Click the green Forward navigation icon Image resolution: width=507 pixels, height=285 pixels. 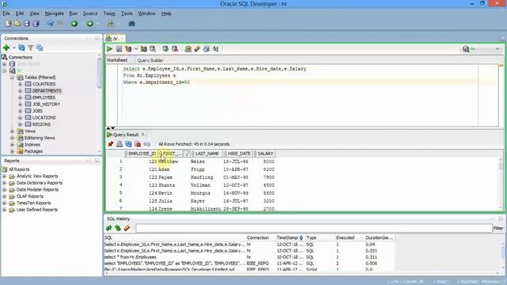[x=90, y=24]
